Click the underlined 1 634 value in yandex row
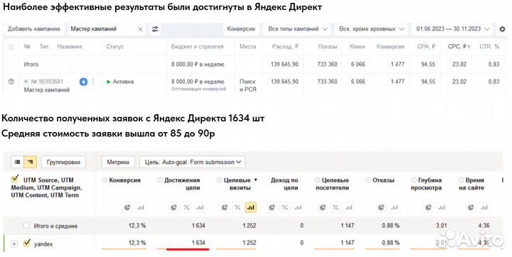This screenshot has height=257, width=512. [198, 243]
